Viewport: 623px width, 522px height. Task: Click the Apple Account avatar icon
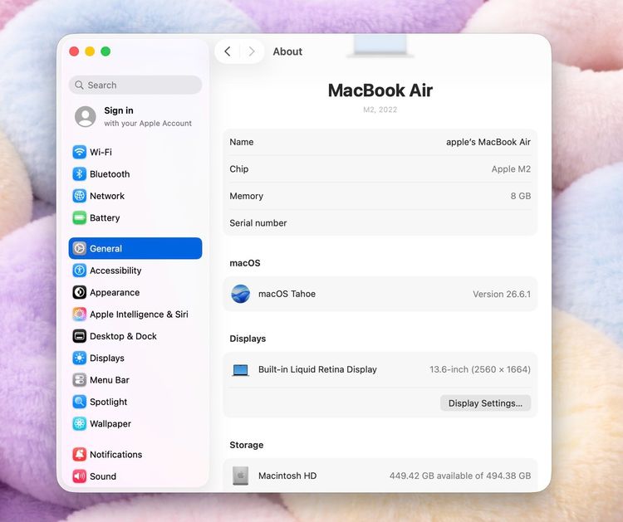[86, 116]
